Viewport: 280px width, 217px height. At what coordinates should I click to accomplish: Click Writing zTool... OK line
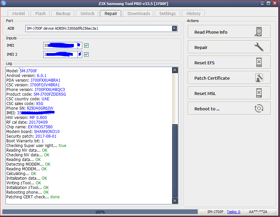pos(24,183)
